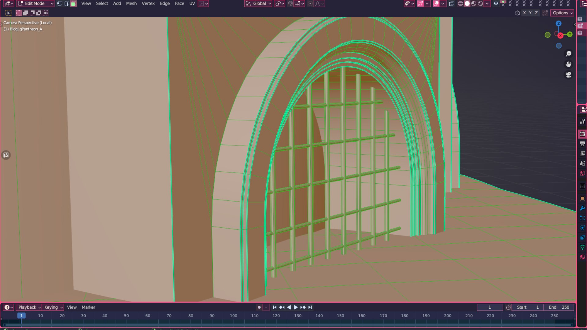The width and height of the screenshot is (587, 330).
Task: Open the UV menu
Action: pyautogui.click(x=192, y=3)
